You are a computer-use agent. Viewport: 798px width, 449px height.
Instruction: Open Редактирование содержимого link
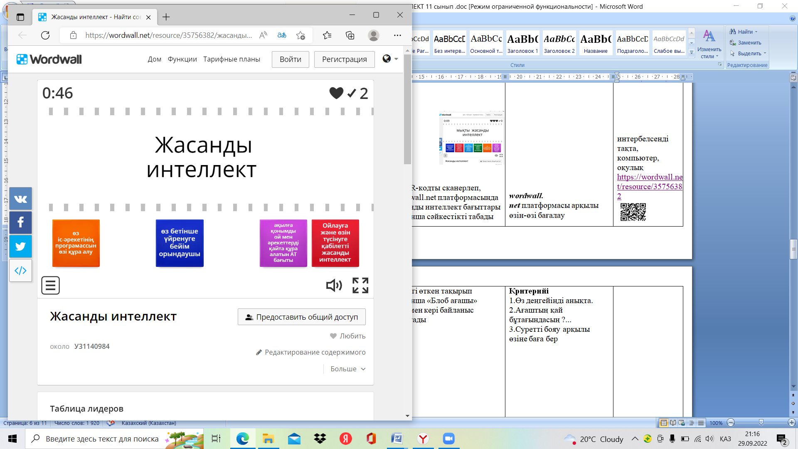coord(311,352)
